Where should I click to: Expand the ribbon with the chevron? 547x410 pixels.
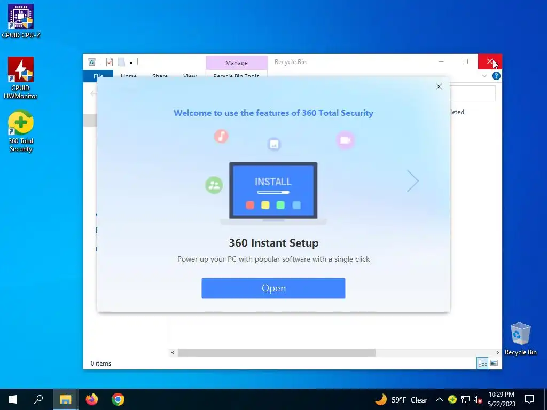click(484, 76)
